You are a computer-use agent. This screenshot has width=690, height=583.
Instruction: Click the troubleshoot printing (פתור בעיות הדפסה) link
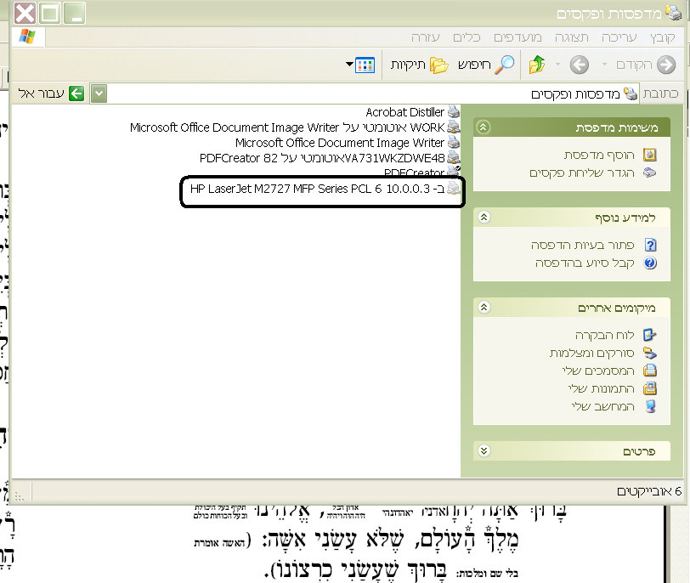[x=583, y=245]
